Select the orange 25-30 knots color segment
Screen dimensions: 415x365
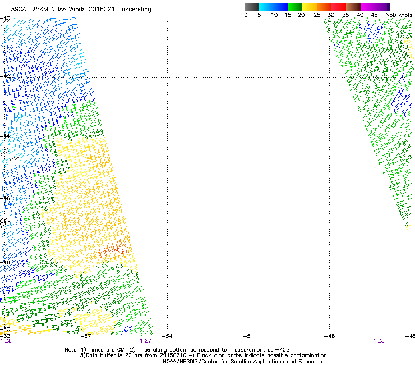pos(324,7)
